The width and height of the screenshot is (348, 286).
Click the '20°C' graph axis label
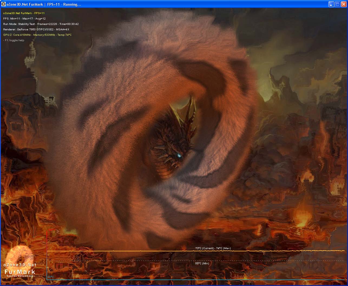[51, 277]
